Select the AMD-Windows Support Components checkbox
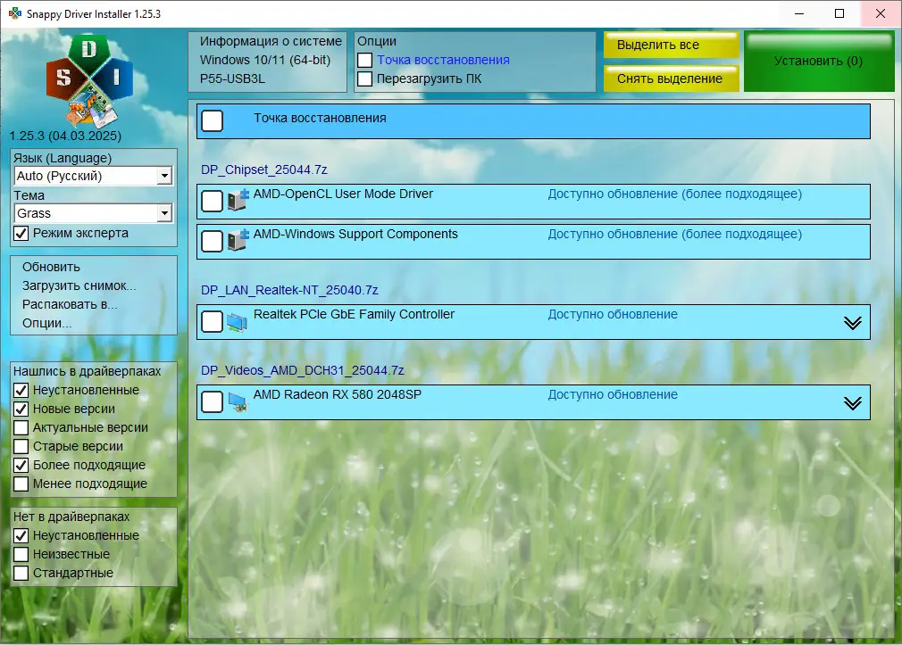Image resolution: width=902 pixels, height=645 pixels. pos(213,242)
